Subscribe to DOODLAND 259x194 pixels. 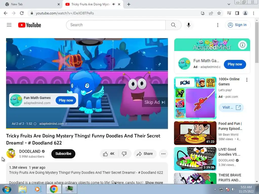coord(63,154)
